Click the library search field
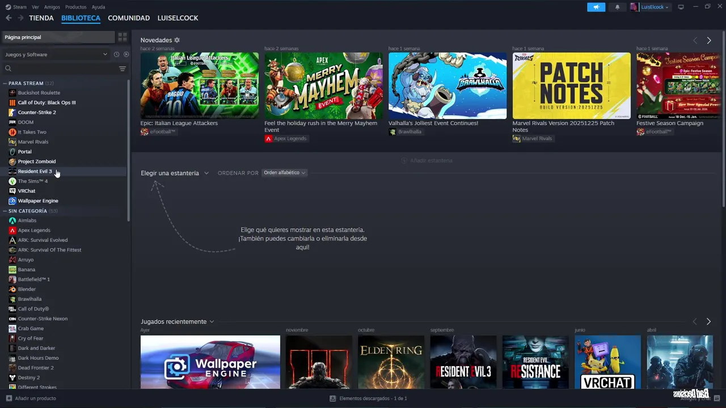This screenshot has width=726, height=408. [60, 69]
